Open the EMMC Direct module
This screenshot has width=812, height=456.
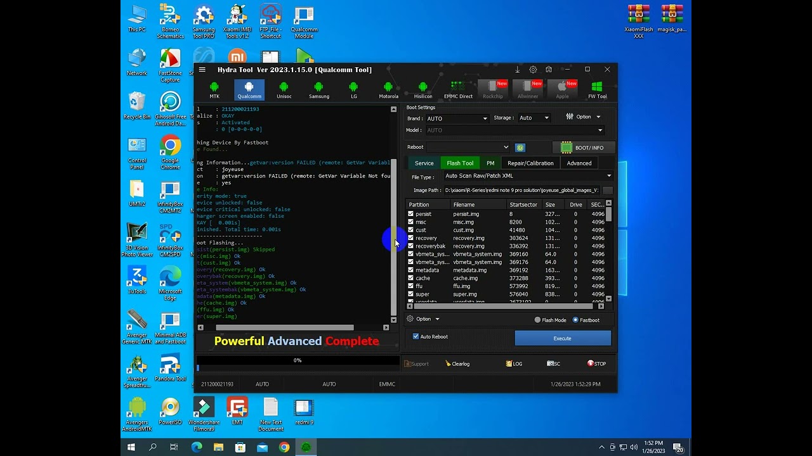[458, 90]
